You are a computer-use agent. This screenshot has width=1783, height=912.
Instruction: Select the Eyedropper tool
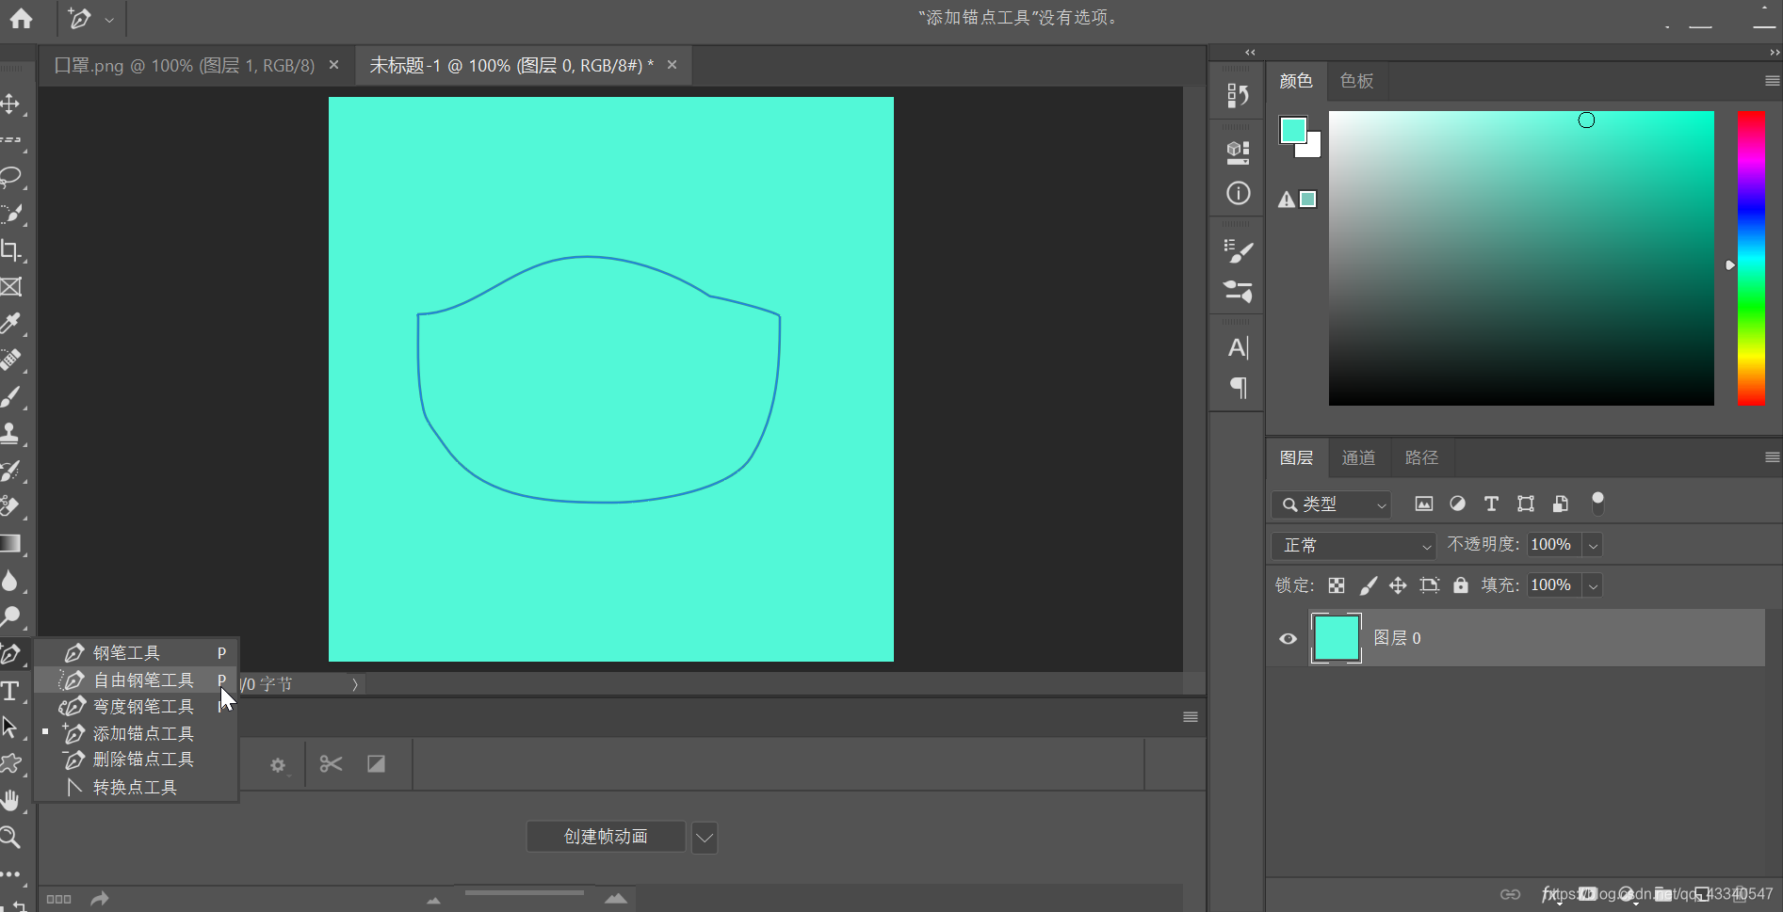(x=11, y=324)
